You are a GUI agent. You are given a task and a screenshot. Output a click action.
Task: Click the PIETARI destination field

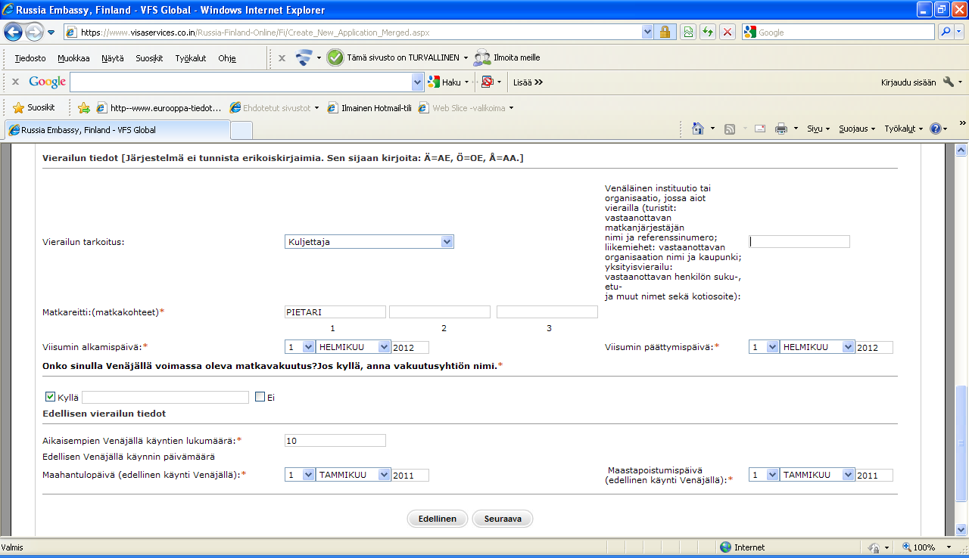(335, 312)
